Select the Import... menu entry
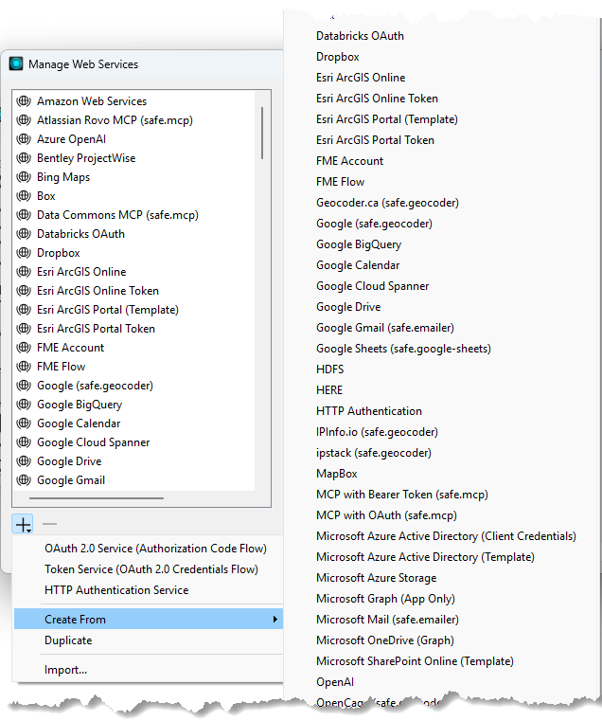The width and height of the screenshot is (602, 721). click(65, 670)
